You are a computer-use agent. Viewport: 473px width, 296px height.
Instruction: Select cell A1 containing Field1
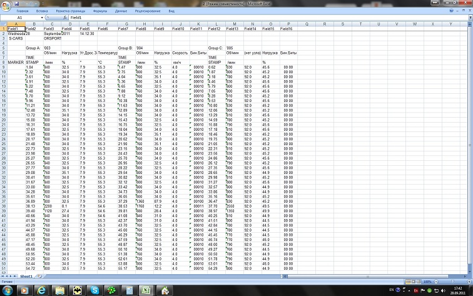pyautogui.click(x=16, y=29)
